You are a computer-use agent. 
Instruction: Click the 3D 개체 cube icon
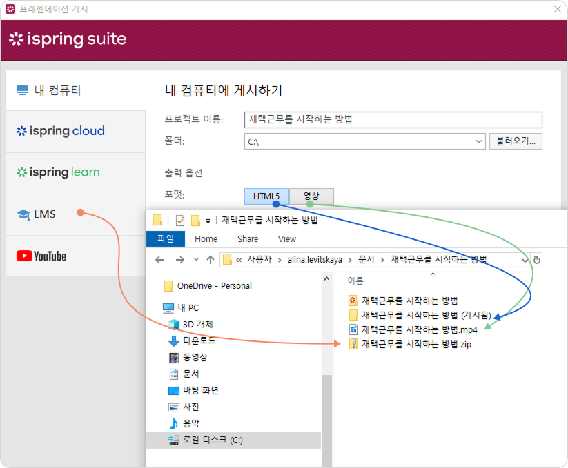174,324
